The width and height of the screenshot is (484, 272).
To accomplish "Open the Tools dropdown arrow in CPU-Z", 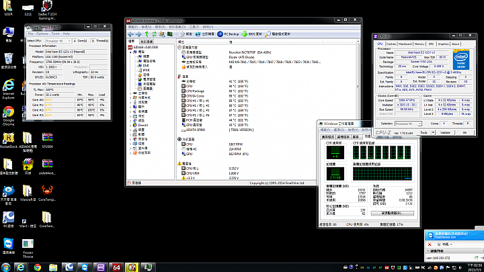I will pos(433,132).
